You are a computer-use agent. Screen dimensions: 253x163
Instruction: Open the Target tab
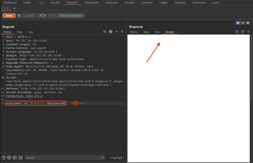tap(27, 2)
